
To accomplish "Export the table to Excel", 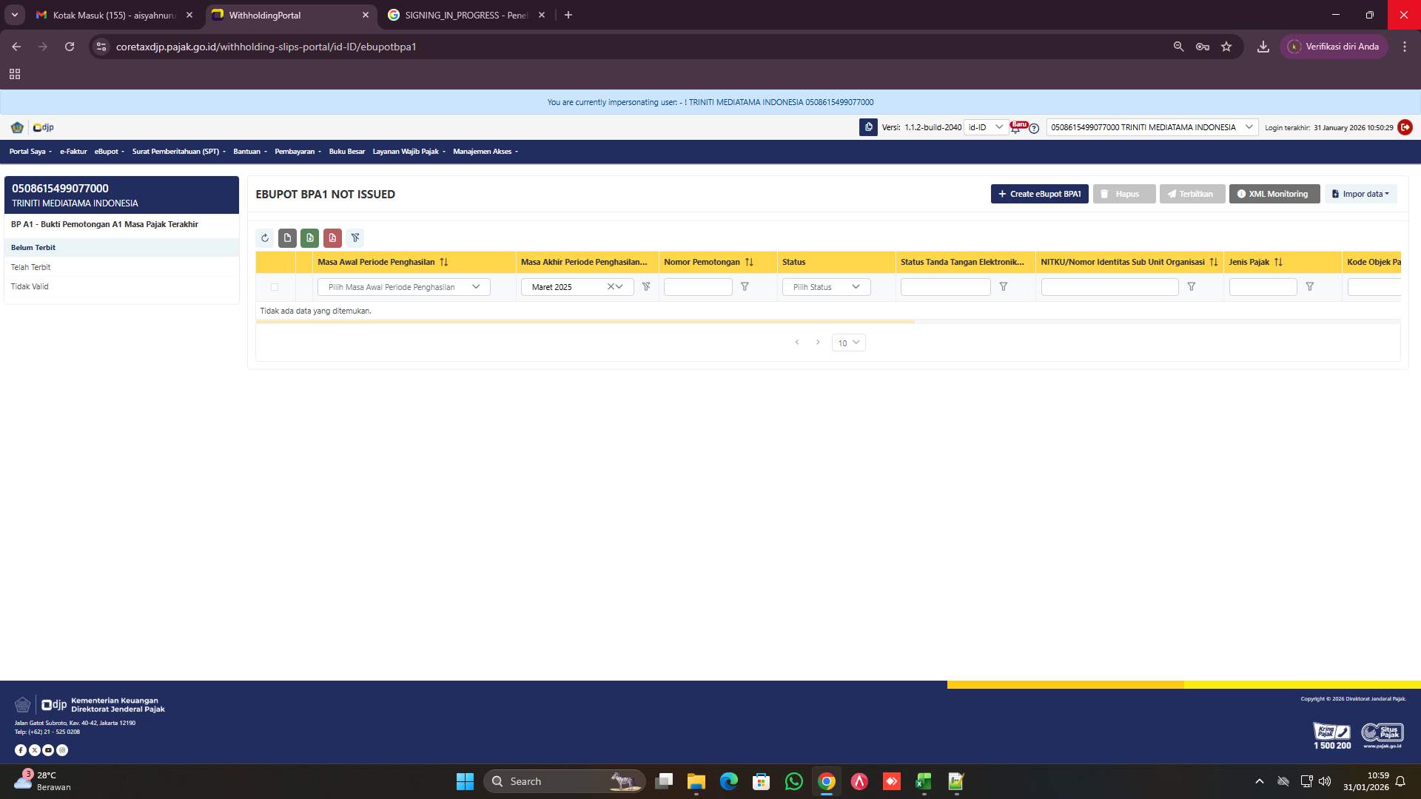I will pyautogui.click(x=309, y=237).
